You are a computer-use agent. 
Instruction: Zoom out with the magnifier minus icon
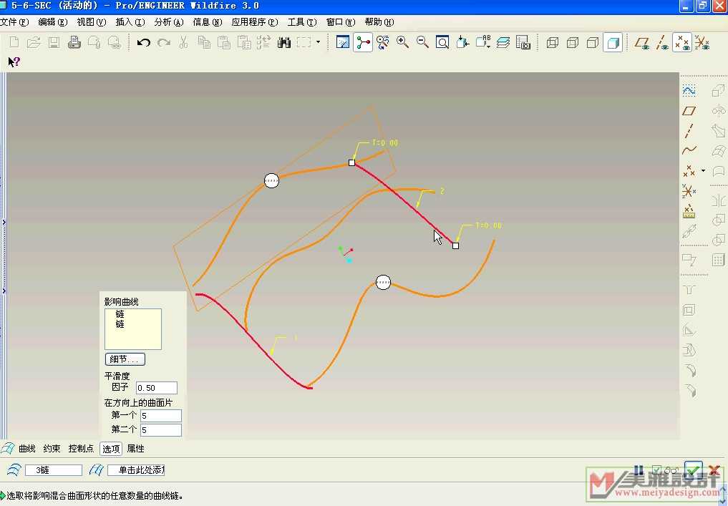[422, 43]
